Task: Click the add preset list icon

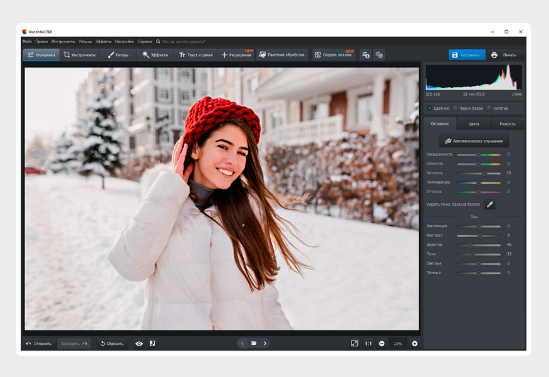Action: click(366, 55)
